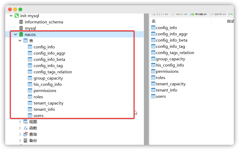Click config_tags_relation table icon in the tree
239x150 pixels.
pyautogui.click(x=30, y=72)
